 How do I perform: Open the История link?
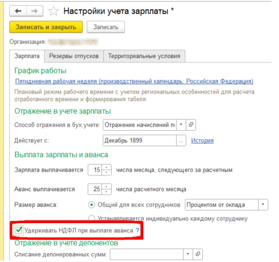202,140
